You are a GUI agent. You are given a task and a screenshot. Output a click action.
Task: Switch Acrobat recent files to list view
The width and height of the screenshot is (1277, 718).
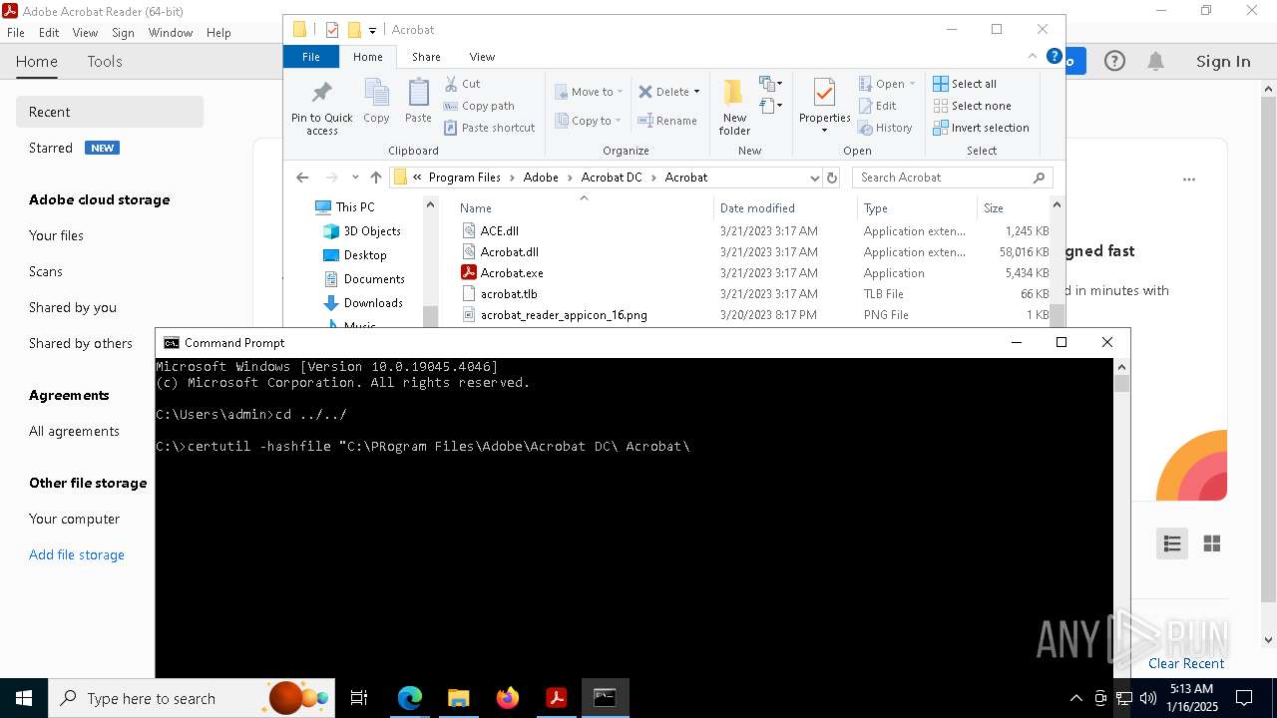pos(1172,543)
